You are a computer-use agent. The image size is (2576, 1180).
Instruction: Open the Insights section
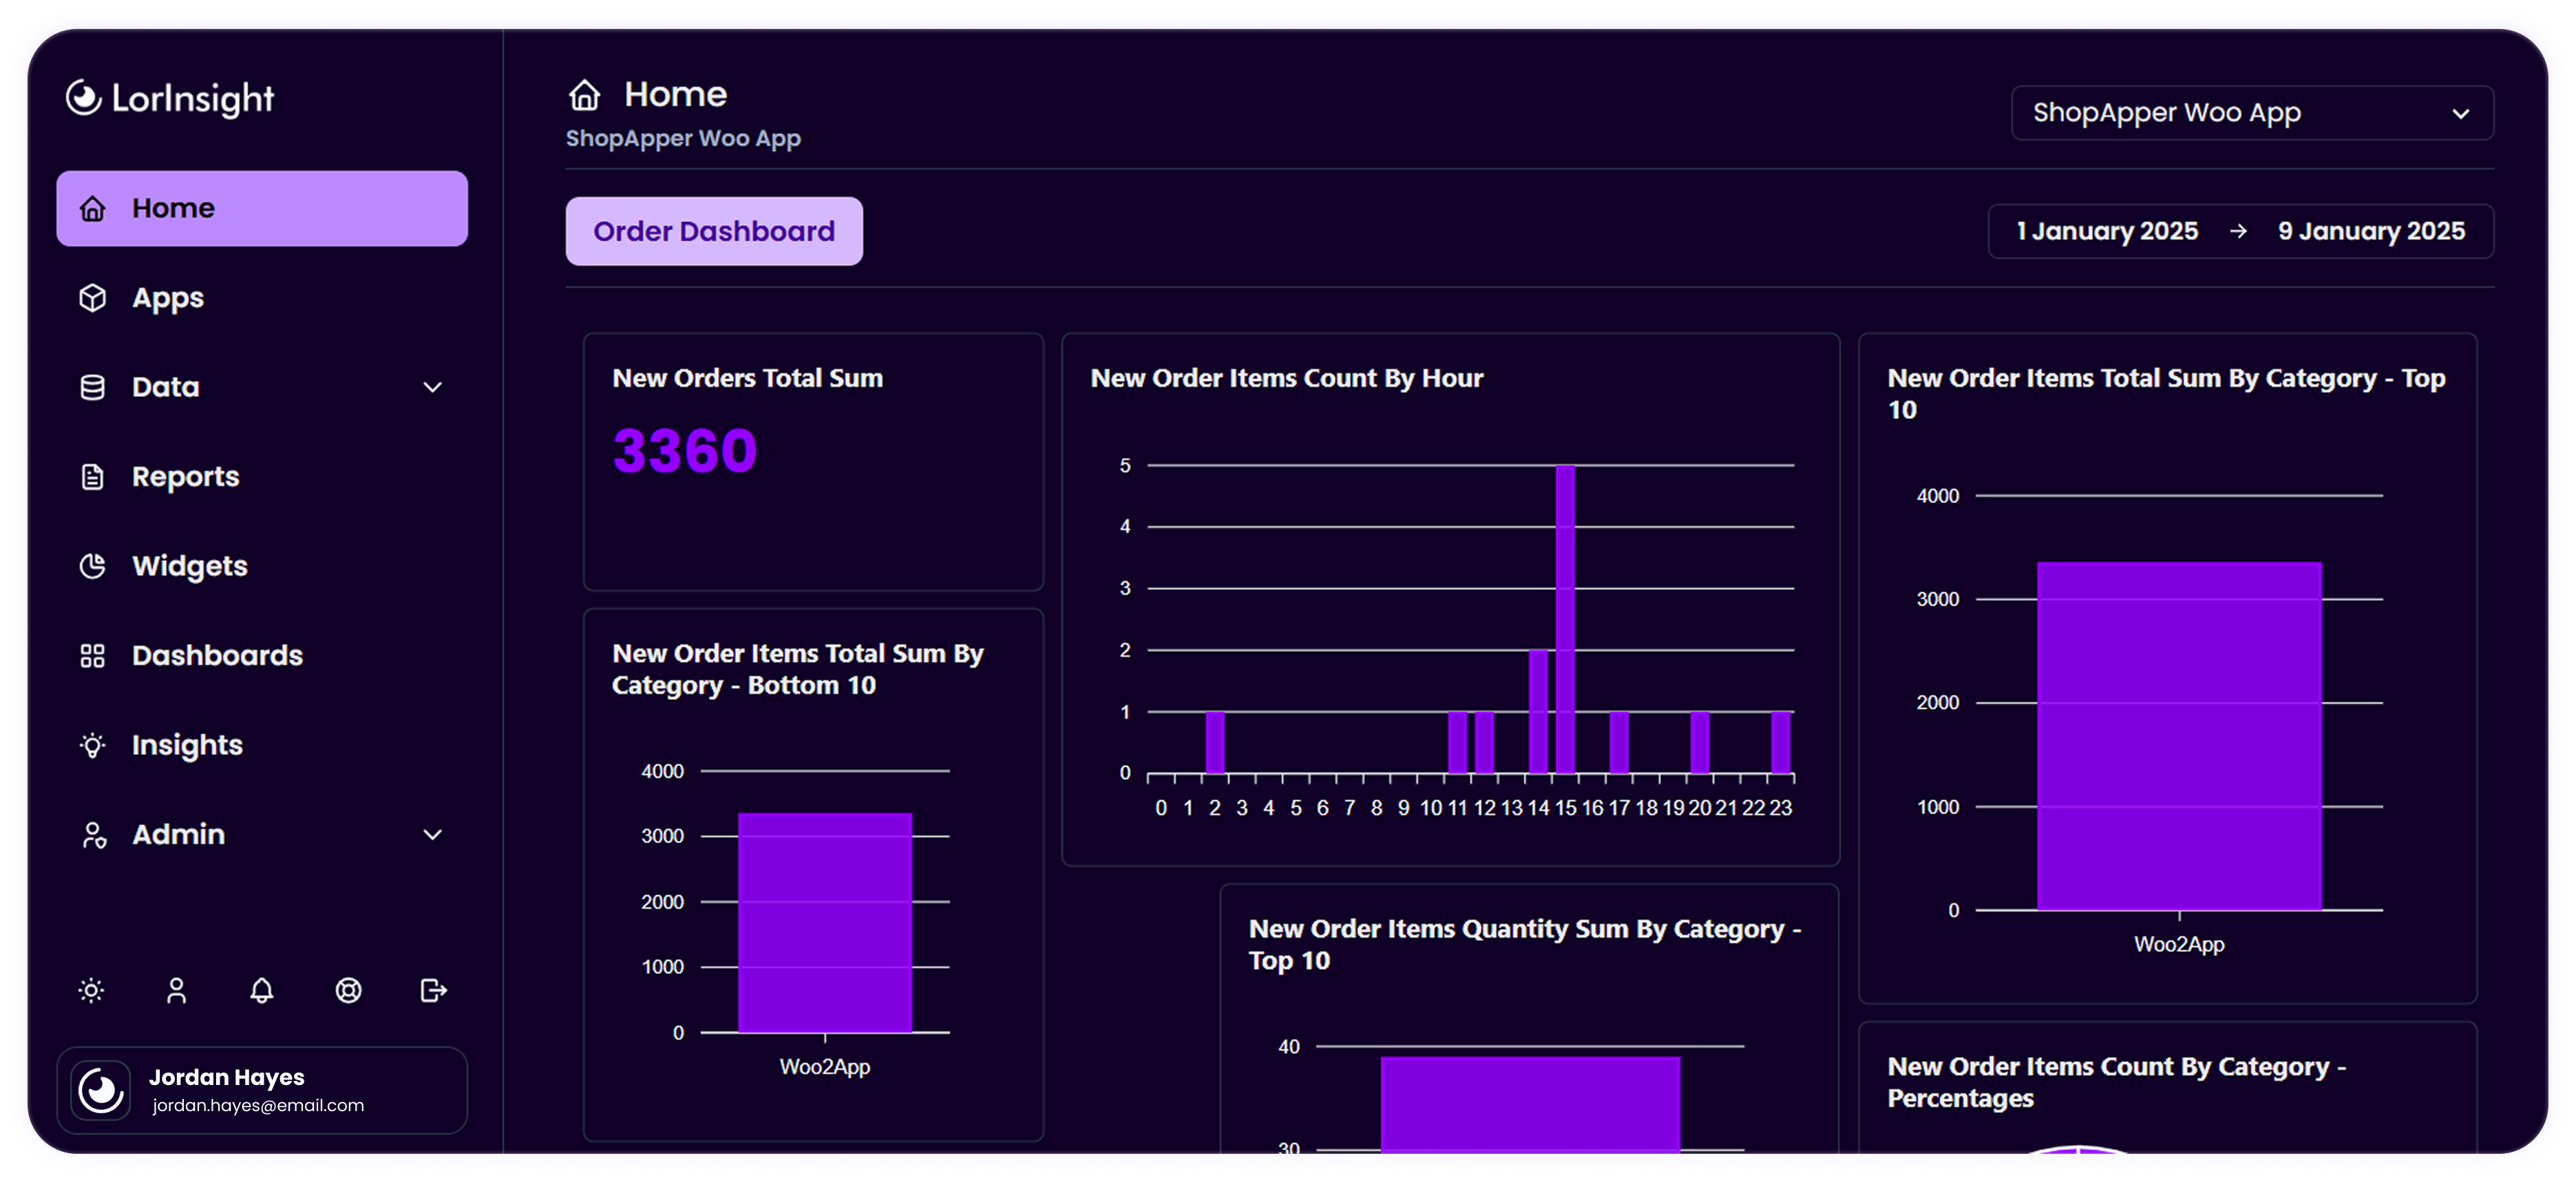tap(187, 745)
